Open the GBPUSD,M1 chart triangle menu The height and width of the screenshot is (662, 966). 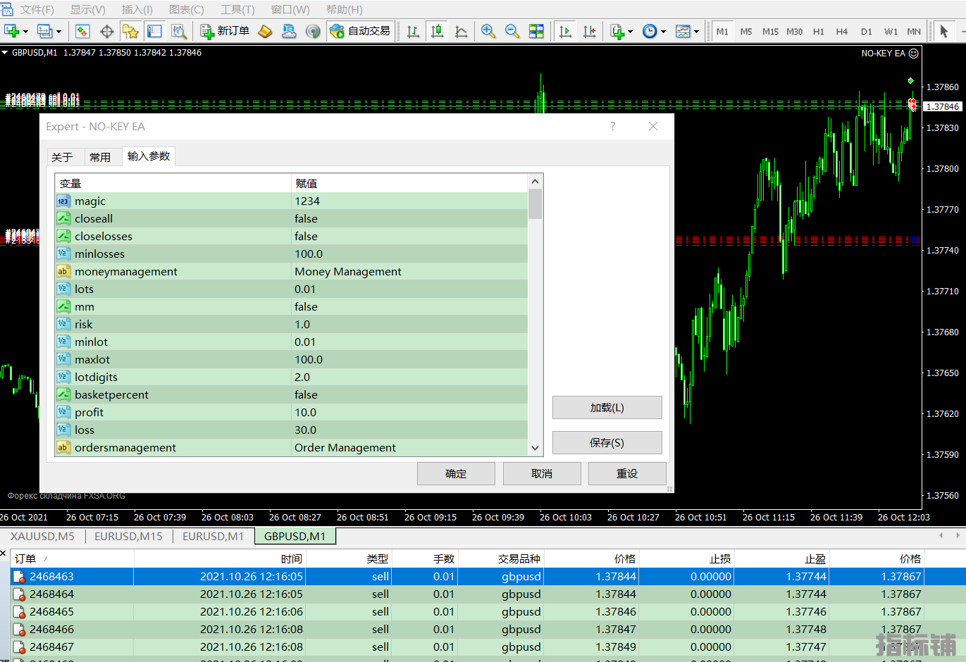click(x=4, y=52)
